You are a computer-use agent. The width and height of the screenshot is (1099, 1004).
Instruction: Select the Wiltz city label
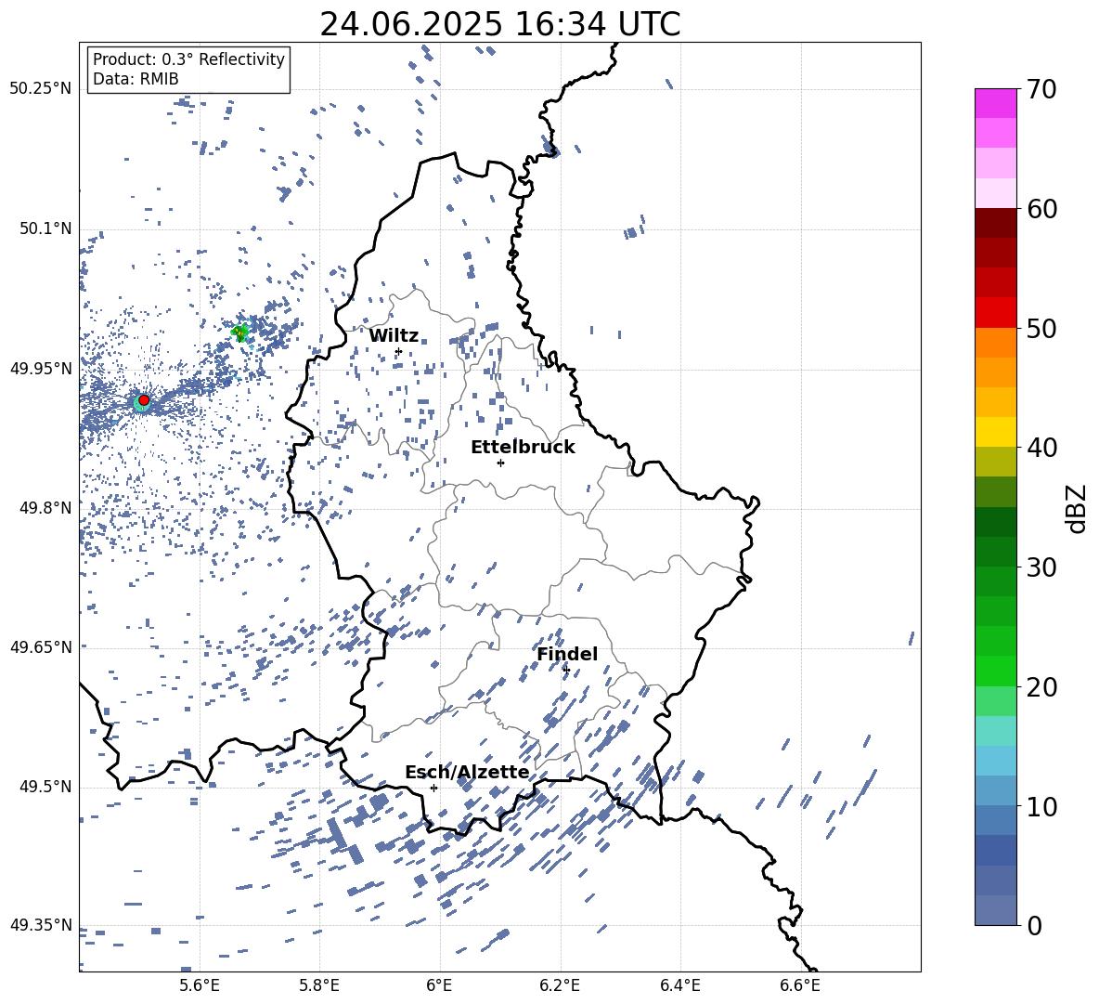pos(394,335)
